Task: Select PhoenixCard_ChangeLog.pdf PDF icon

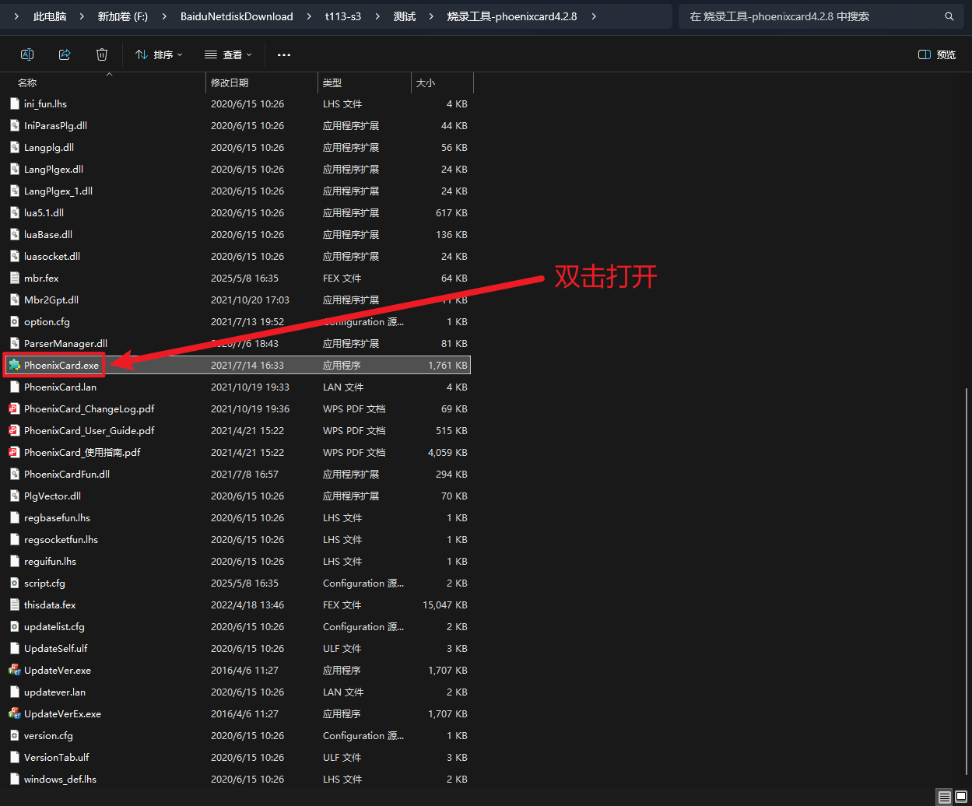Action: tap(14, 408)
